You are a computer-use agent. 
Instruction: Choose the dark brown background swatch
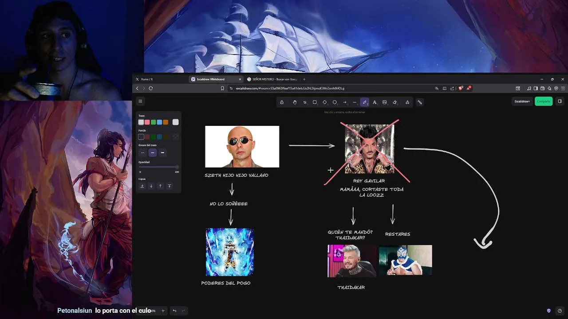(x=166, y=137)
